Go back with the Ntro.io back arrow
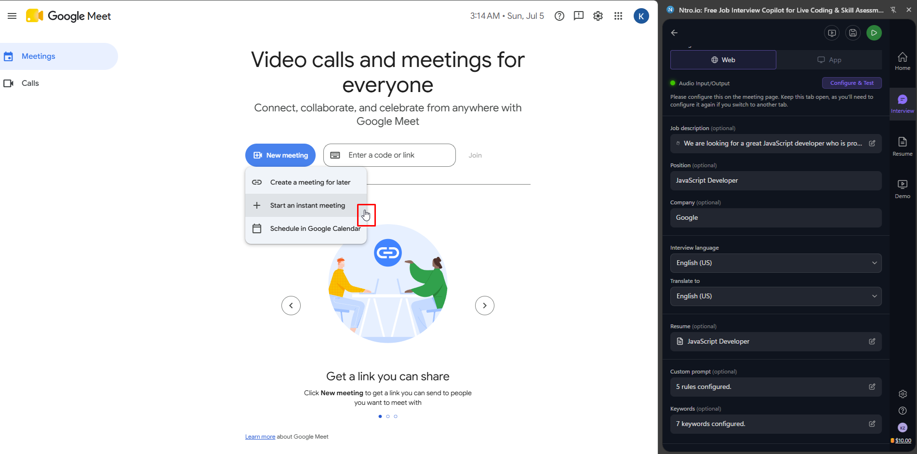 click(674, 33)
